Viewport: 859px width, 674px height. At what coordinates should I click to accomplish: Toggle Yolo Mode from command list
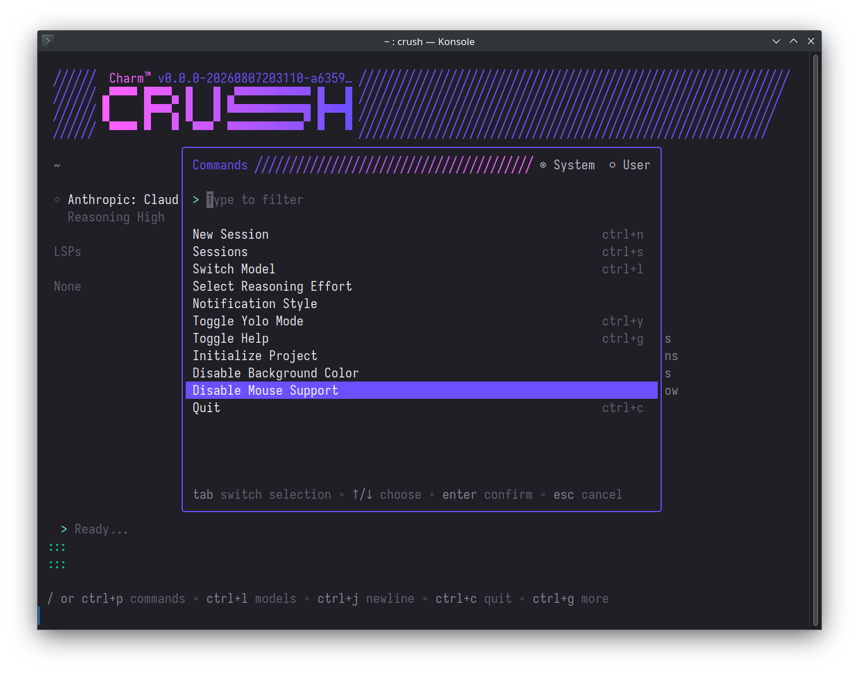pyautogui.click(x=422, y=321)
